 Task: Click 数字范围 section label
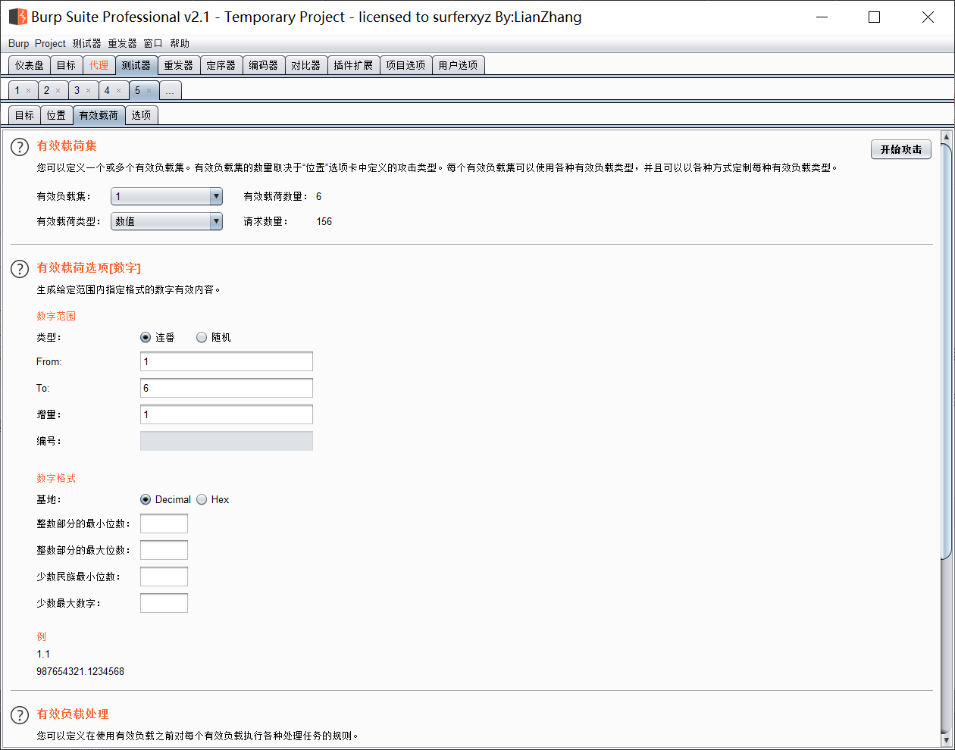click(56, 316)
